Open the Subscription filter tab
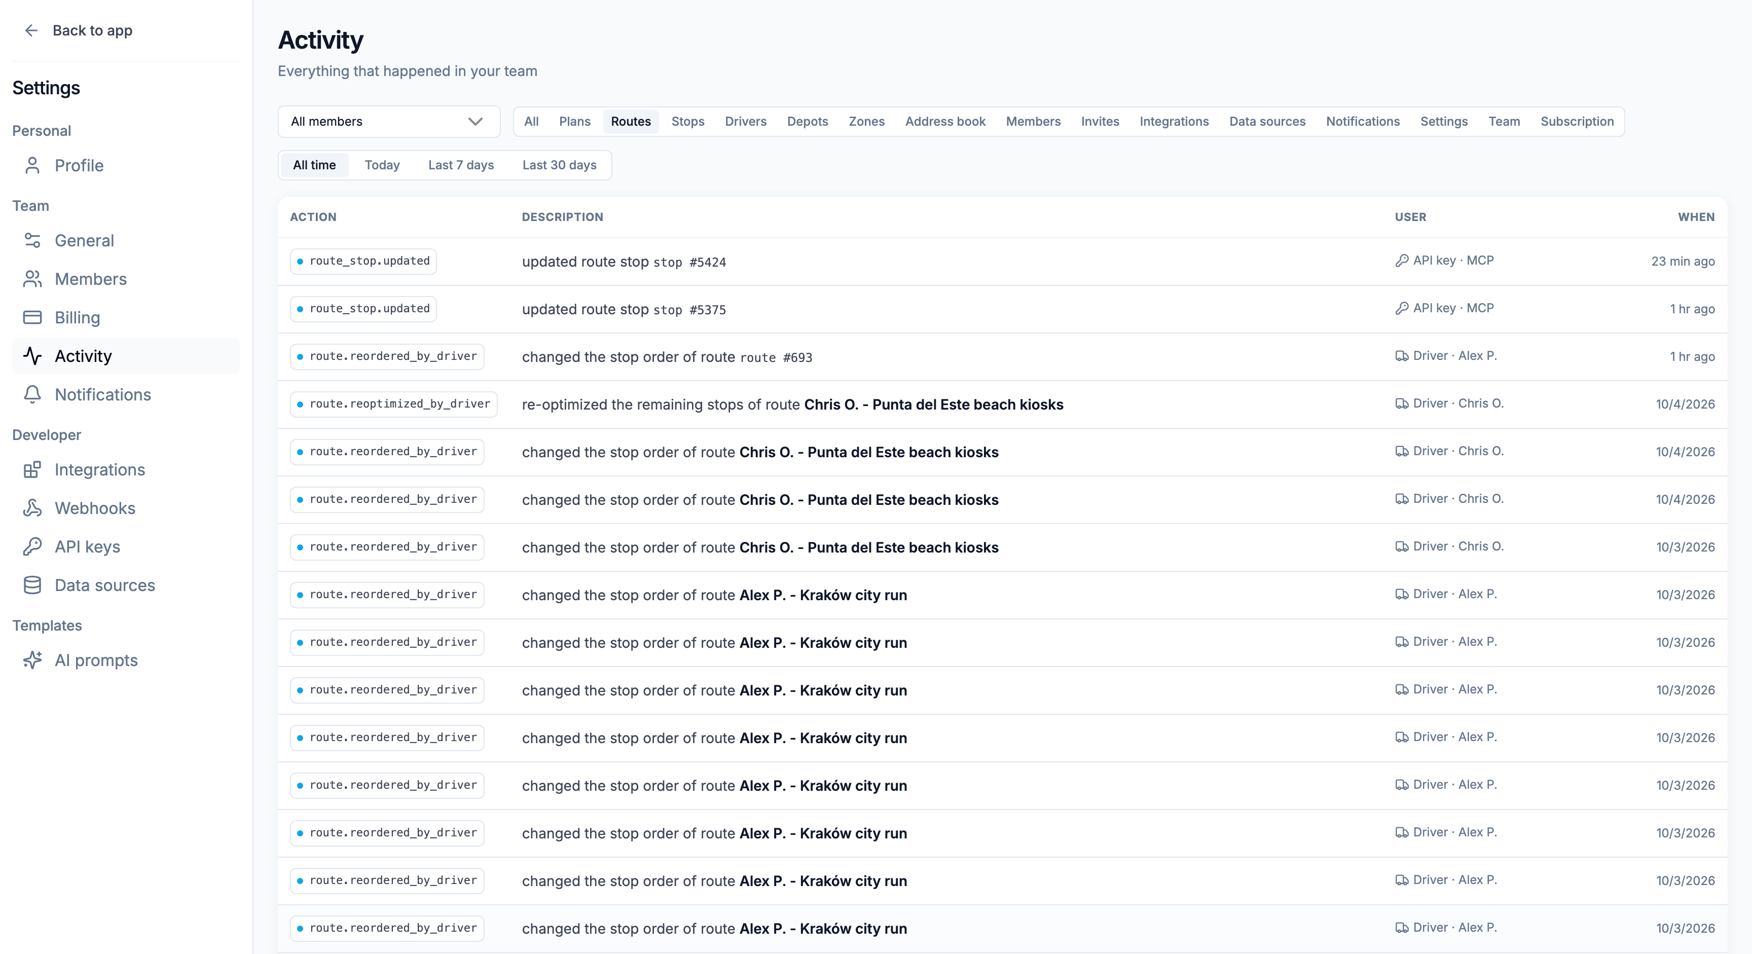The image size is (1752, 954). (1577, 122)
